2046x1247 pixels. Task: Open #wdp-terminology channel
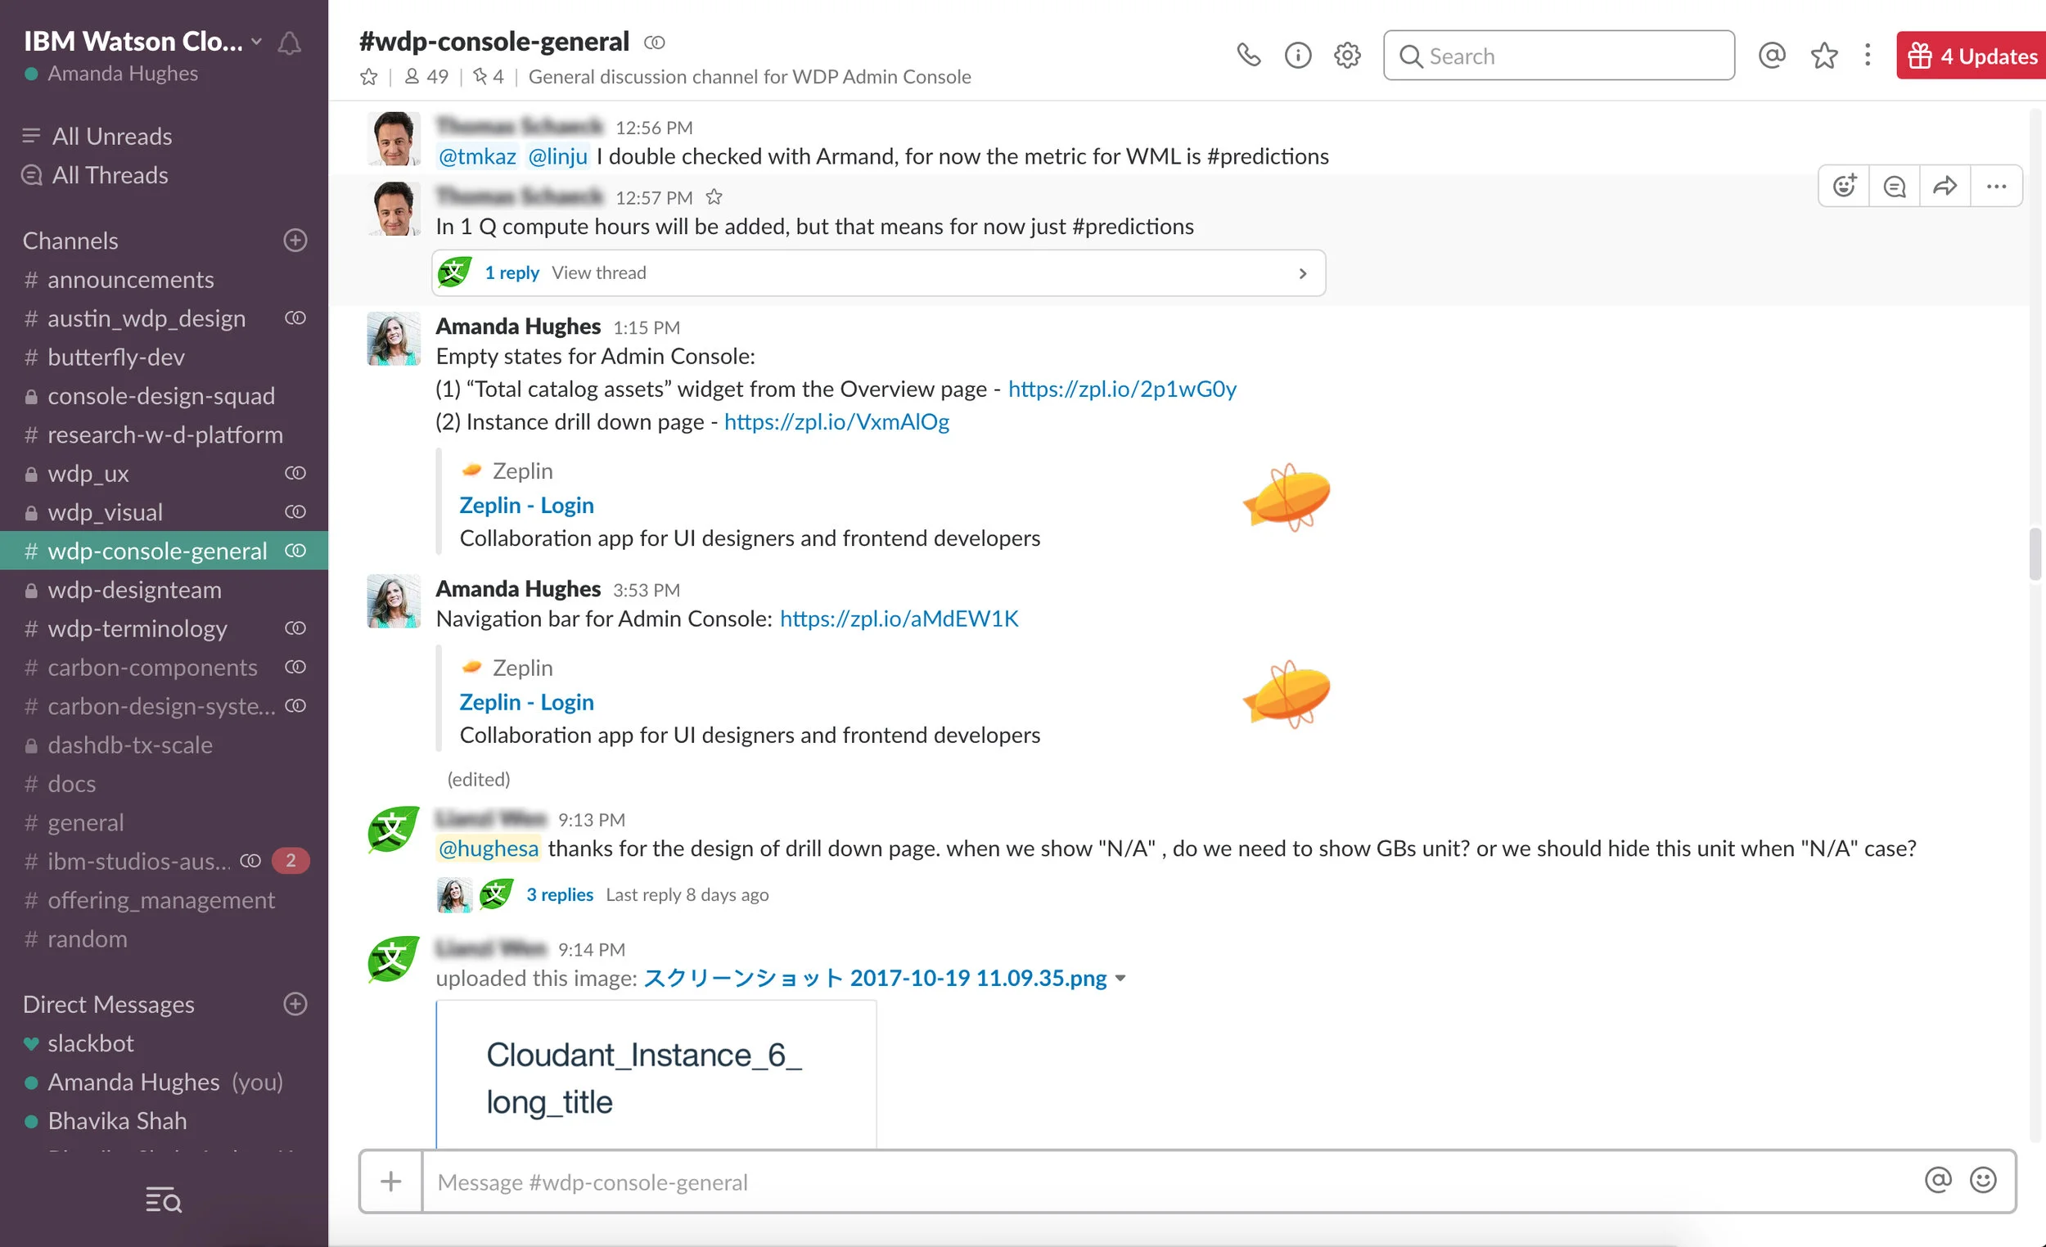[x=164, y=628]
